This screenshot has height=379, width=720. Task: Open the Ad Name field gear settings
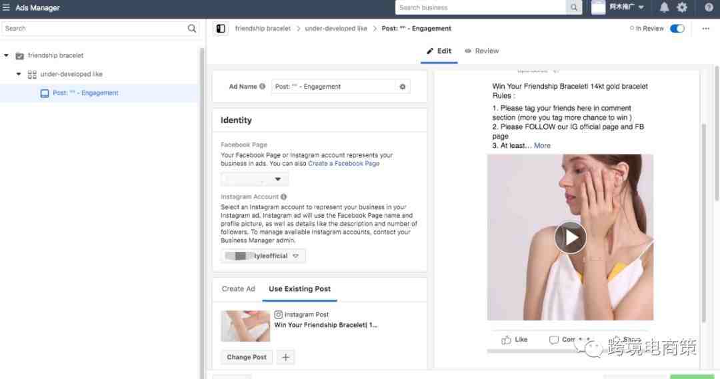[x=402, y=87]
